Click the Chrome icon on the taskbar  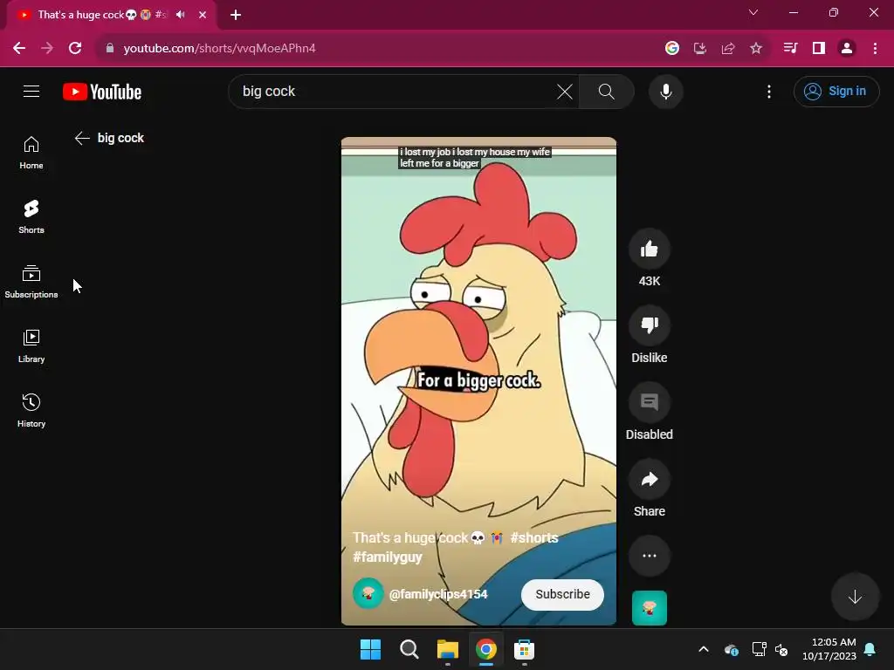pos(485,649)
